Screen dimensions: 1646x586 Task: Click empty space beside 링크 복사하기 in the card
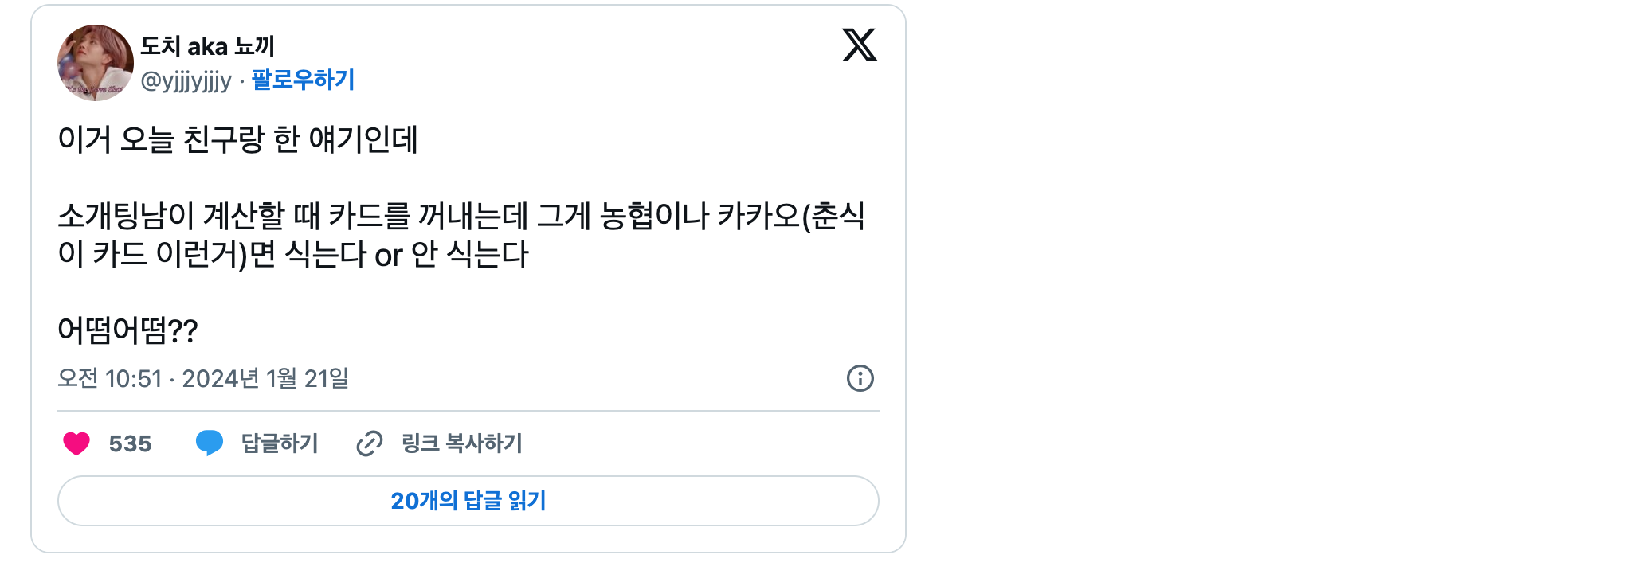pos(701,443)
